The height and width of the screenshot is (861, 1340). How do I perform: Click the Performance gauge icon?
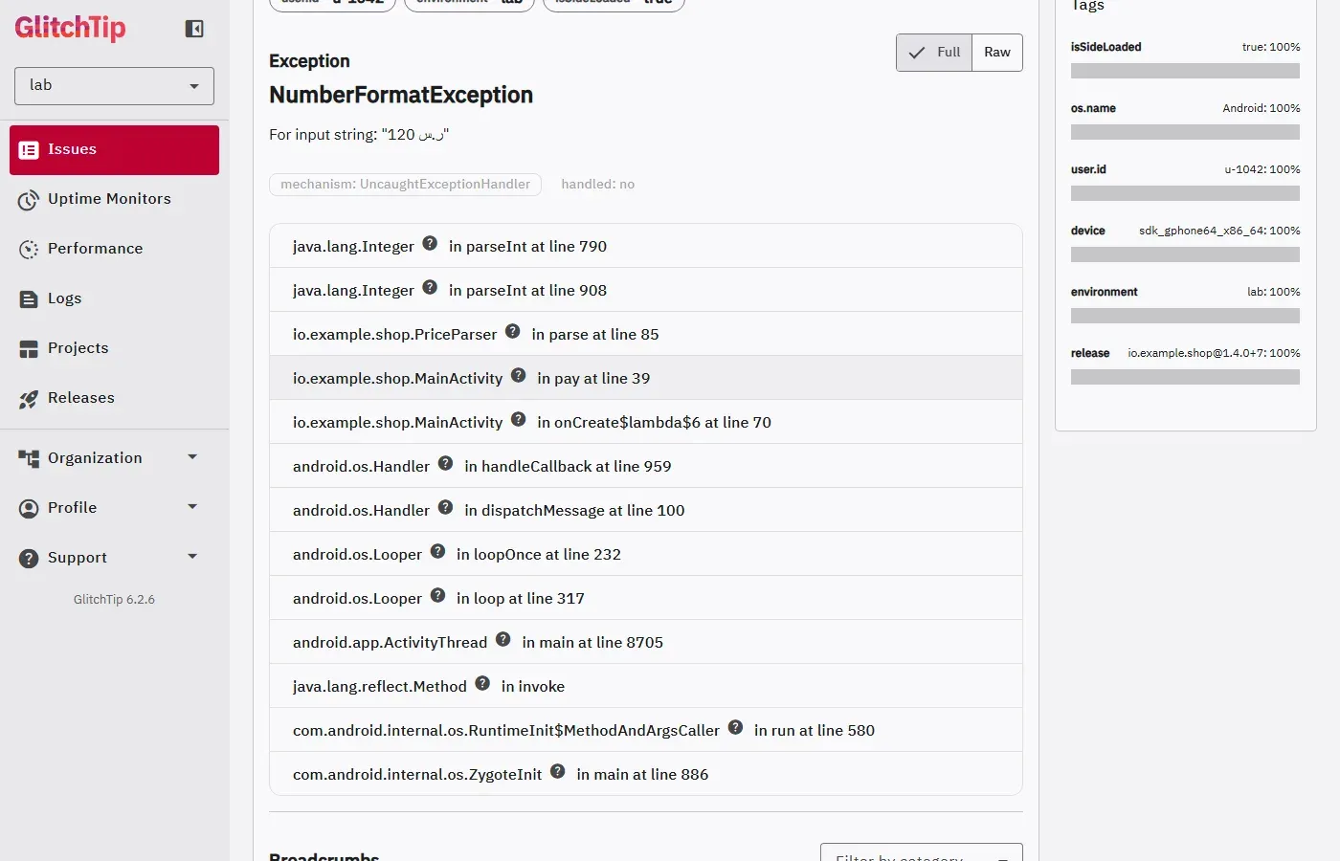29,250
